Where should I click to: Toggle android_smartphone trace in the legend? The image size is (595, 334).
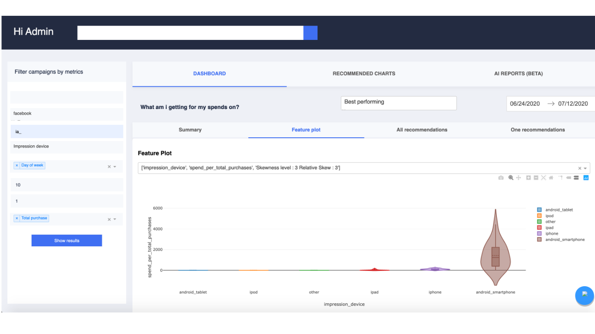coord(561,240)
